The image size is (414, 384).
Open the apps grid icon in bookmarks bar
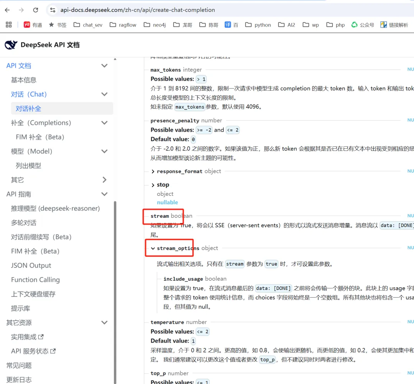point(9,25)
